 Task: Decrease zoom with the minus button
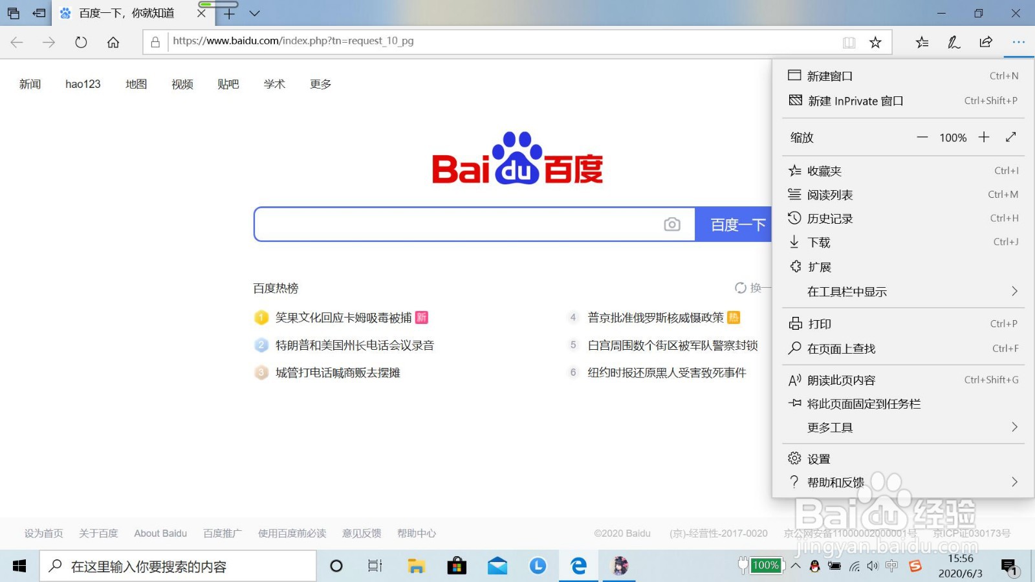tap(922, 137)
